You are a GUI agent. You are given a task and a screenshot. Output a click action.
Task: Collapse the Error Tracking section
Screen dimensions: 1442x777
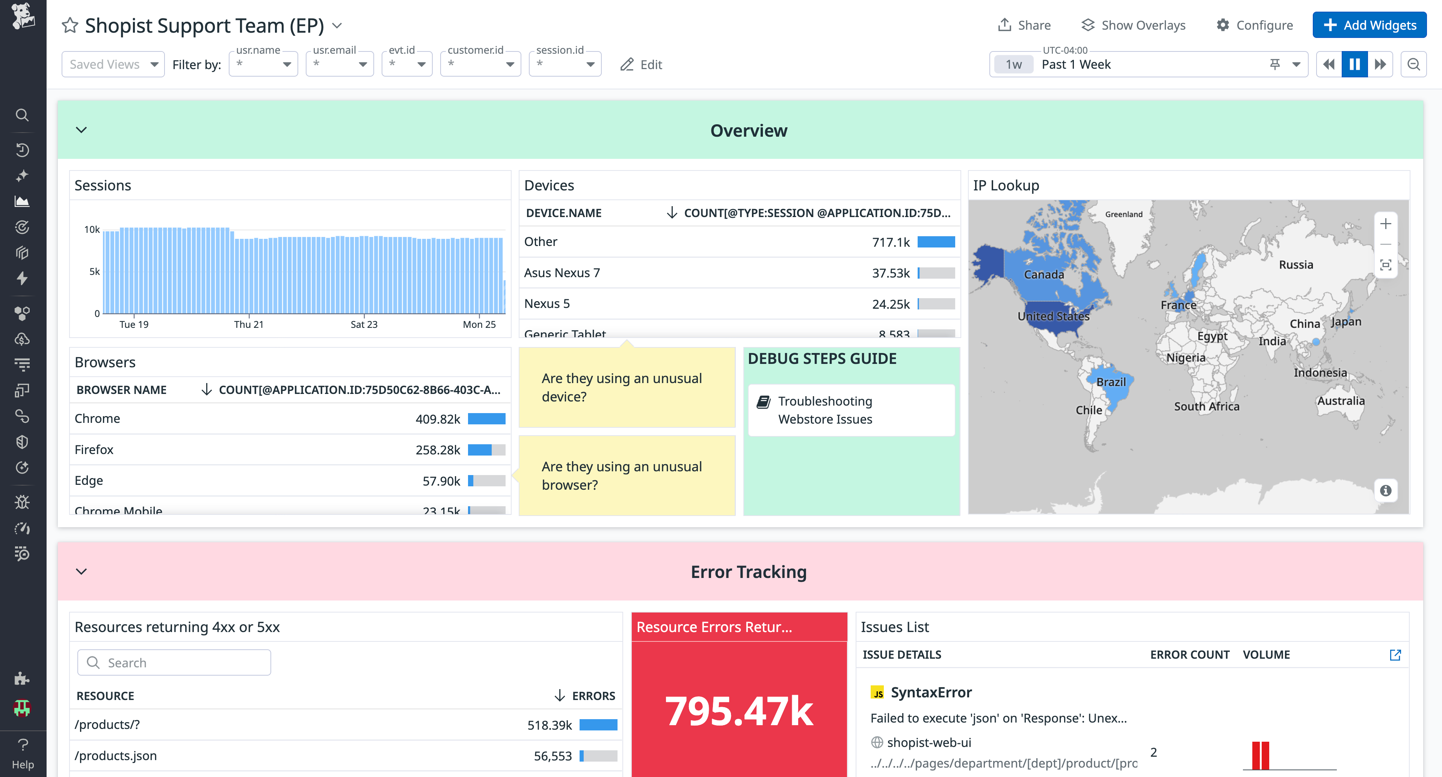click(81, 572)
